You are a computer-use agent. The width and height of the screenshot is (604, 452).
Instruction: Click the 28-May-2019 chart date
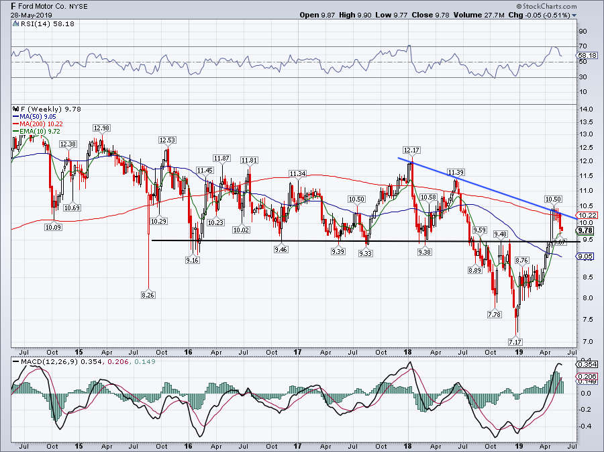(32, 15)
